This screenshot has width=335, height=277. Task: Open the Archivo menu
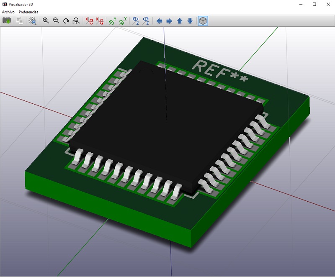coord(8,12)
